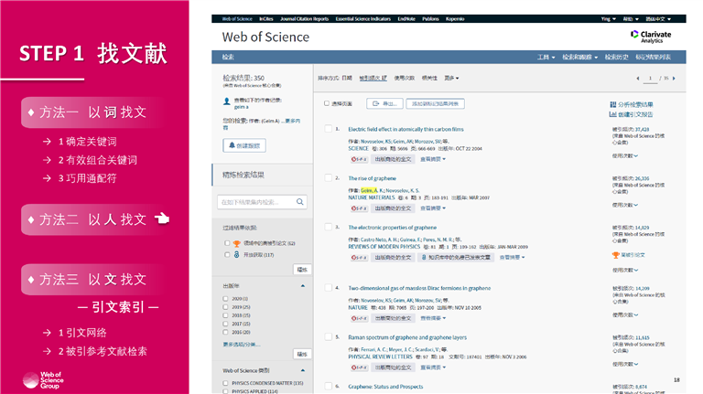Check publication year 2020 checkbox
Viewport: 703px width, 394px height.
click(x=225, y=298)
